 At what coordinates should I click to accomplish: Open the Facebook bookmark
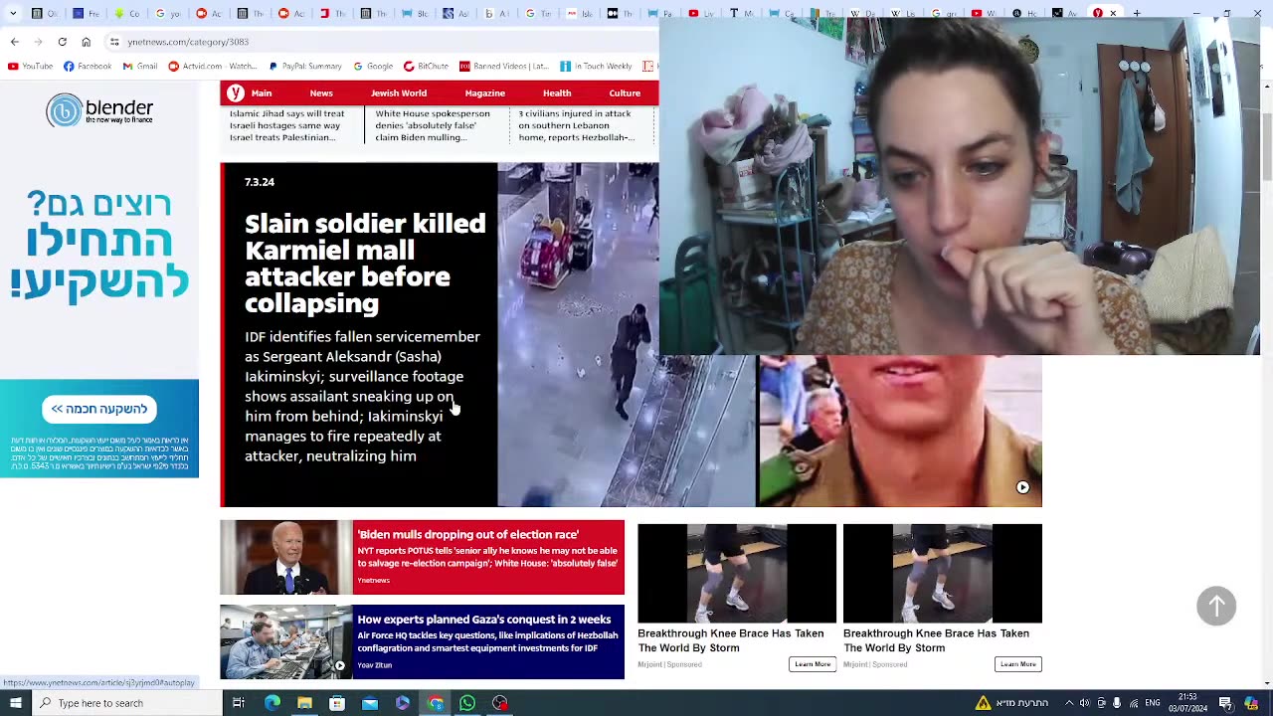[88, 67]
